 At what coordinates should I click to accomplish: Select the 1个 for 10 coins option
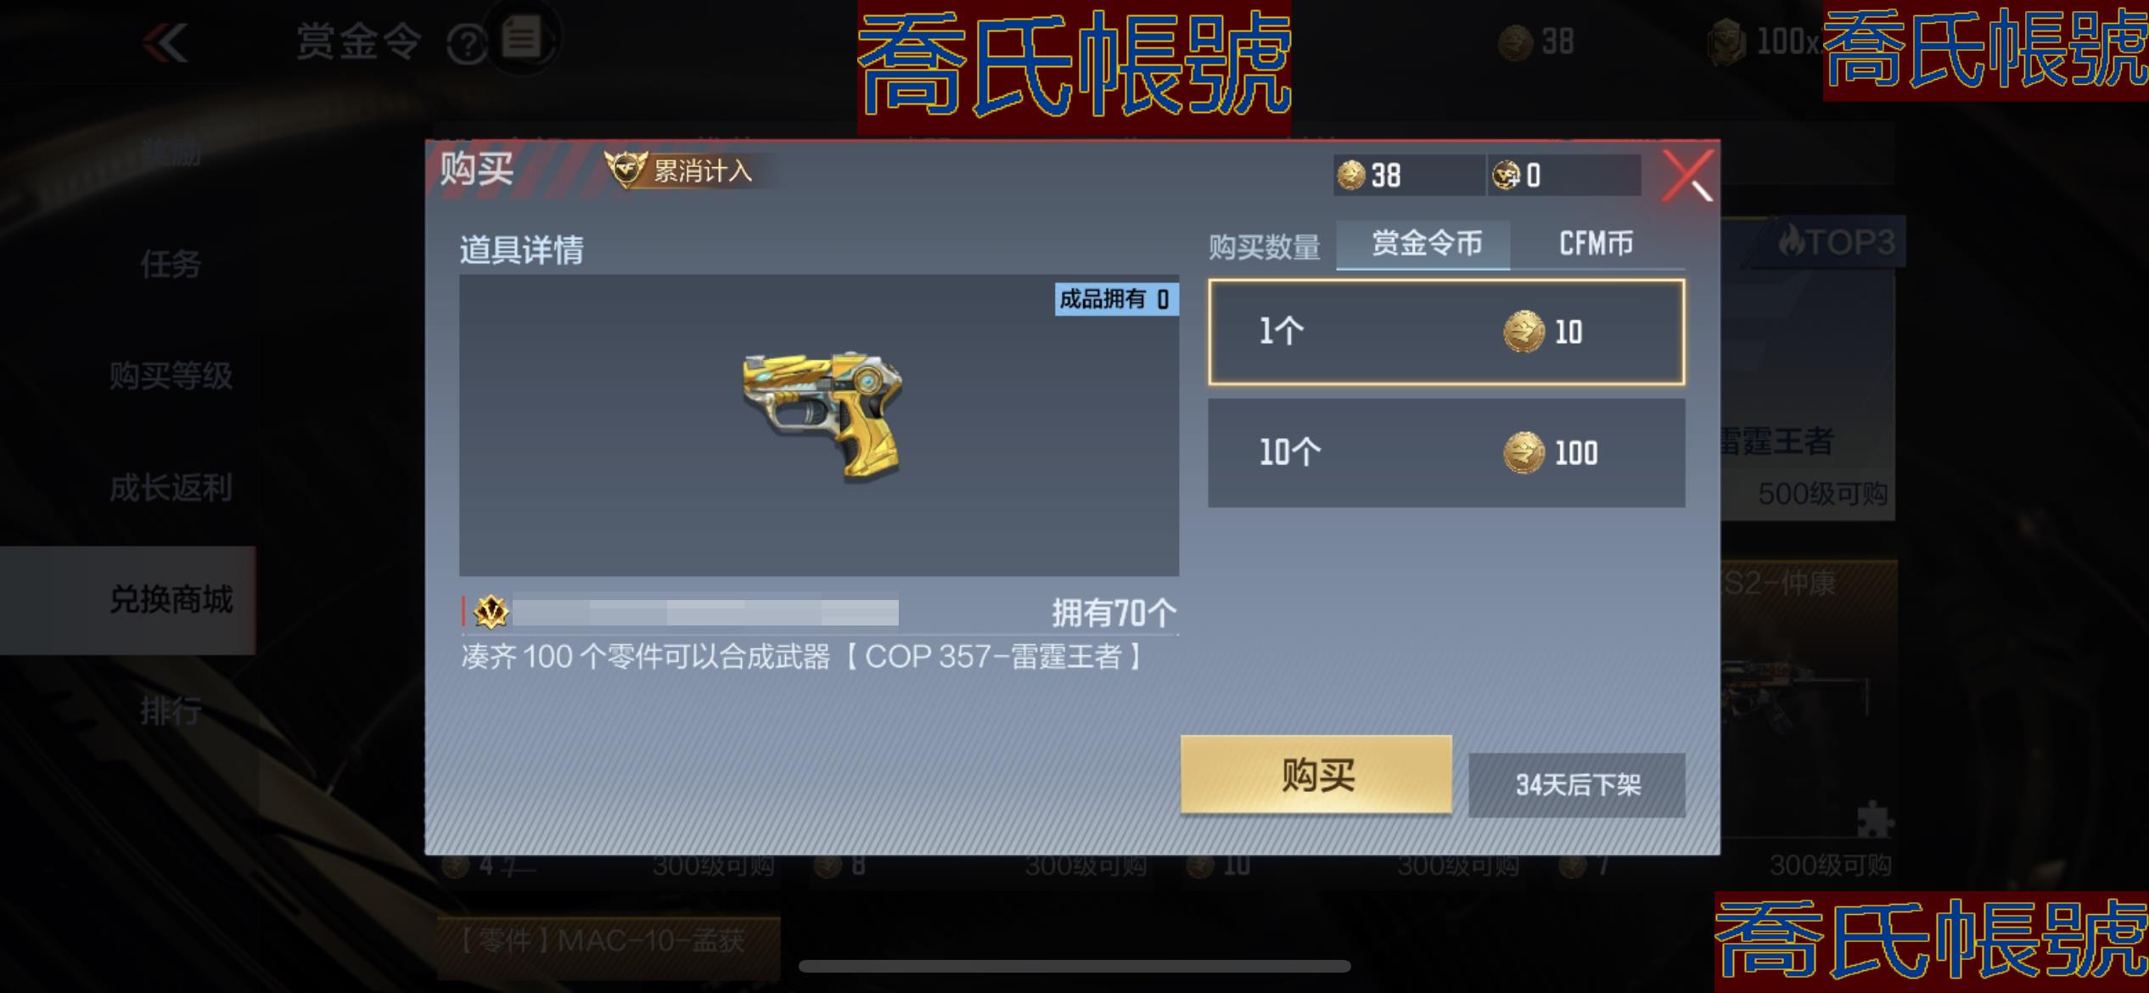coord(1446,332)
